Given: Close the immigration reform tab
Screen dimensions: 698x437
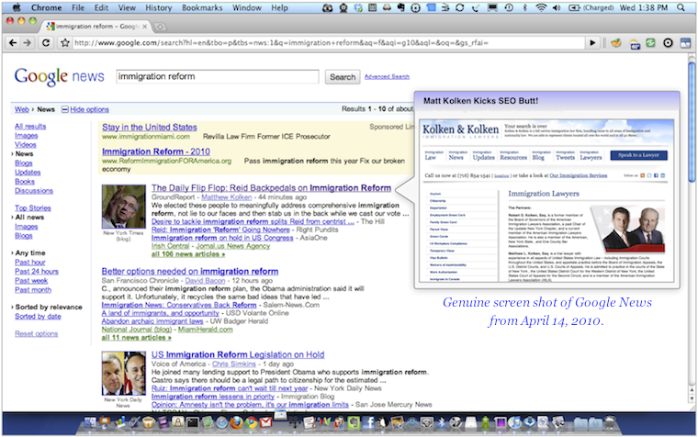Looking at the screenshot, I should tap(145, 27).
